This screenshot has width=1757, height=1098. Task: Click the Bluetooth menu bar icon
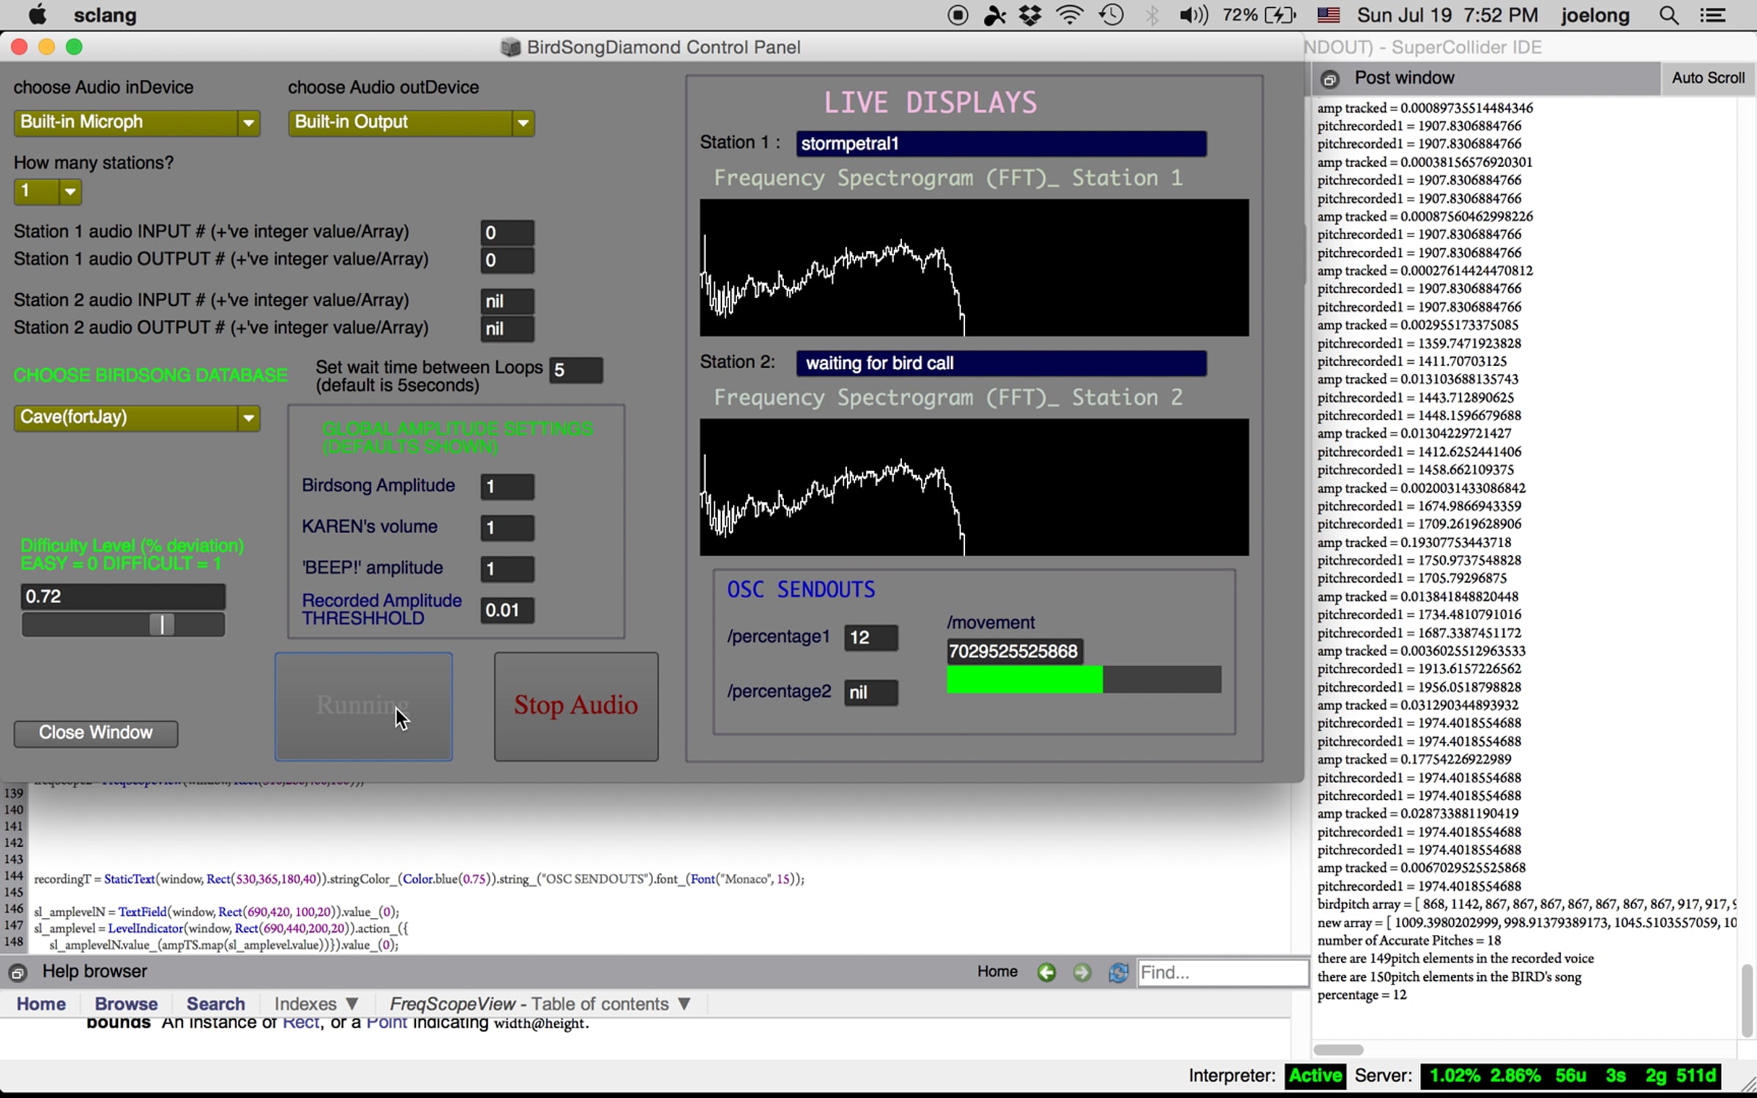point(1152,15)
